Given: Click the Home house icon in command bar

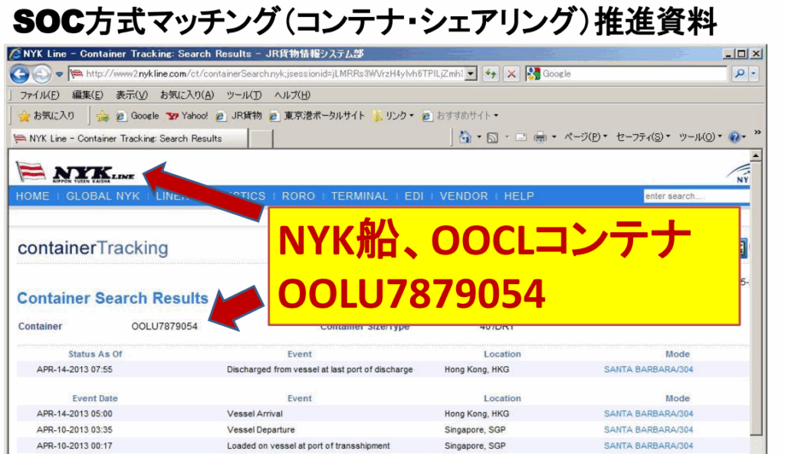Looking at the screenshot, I should [x=465, y=137].
